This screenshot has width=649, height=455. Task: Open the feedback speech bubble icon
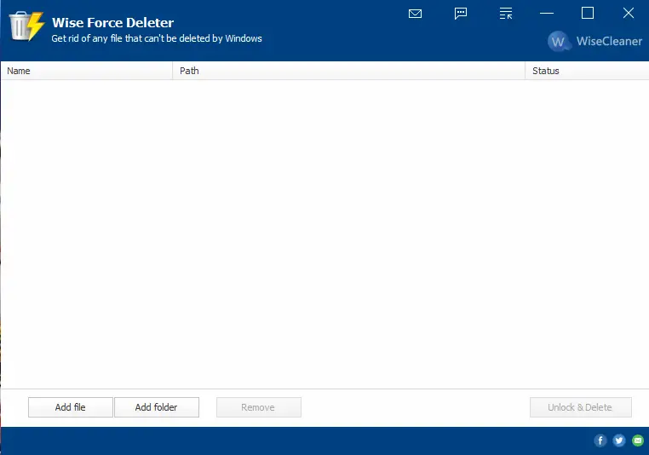coord(461,14)
